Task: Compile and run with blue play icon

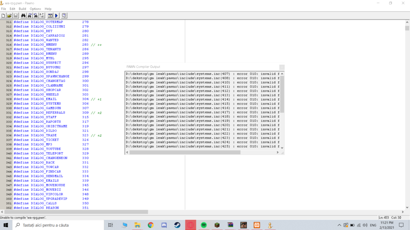Action: 56,16
